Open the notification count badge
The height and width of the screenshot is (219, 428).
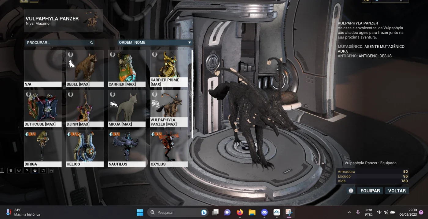421,212
